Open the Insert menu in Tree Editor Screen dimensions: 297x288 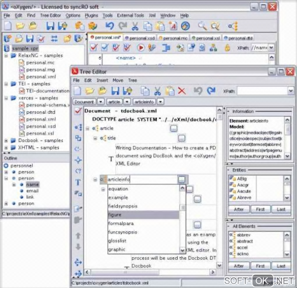102,80
